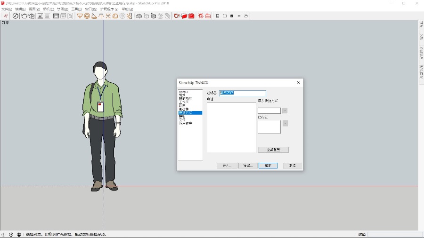This screenshot has width=424, height=238.
Task: Click the red camera toolbar icon
Action: click(191, 16)
